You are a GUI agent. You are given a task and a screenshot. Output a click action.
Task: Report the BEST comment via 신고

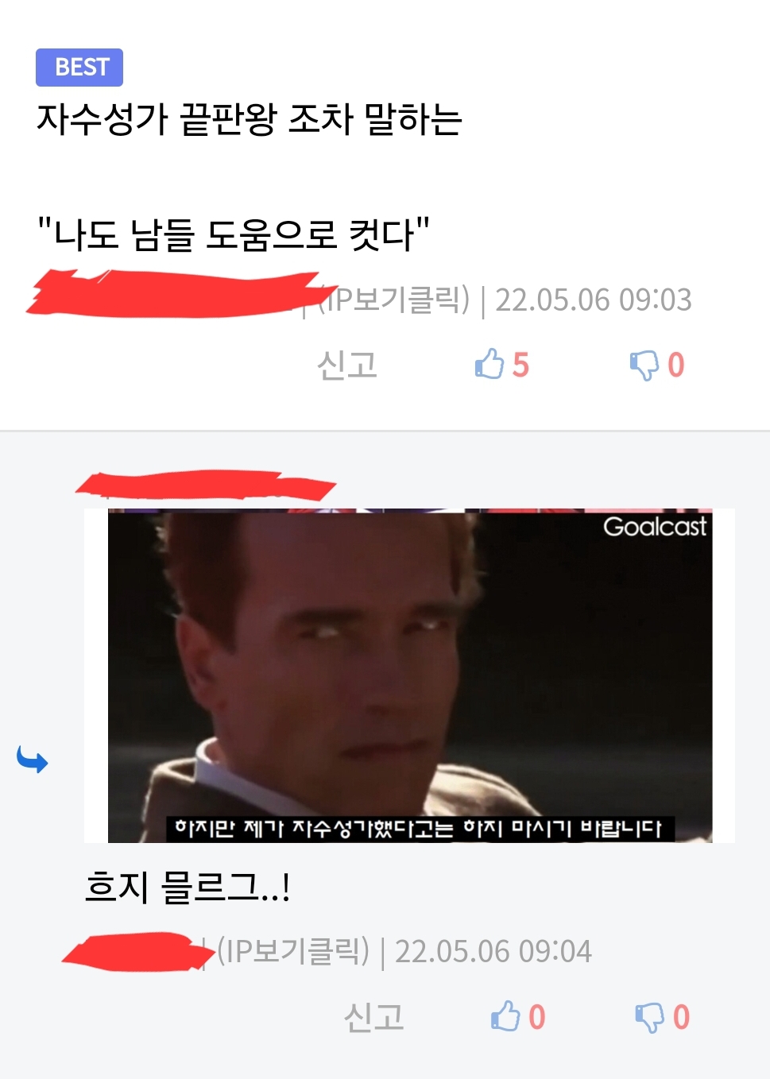coord(346,365)
